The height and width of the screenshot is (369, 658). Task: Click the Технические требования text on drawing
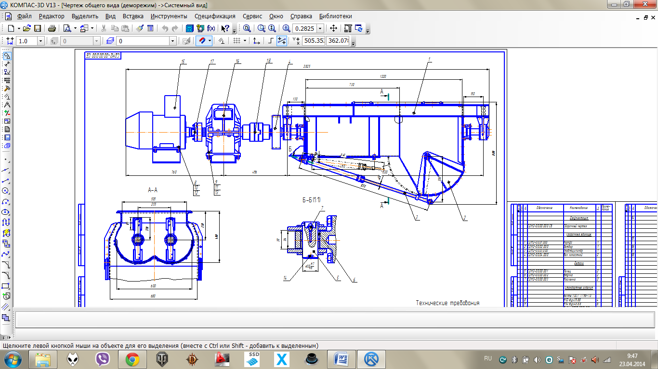[x=447, y=303]
